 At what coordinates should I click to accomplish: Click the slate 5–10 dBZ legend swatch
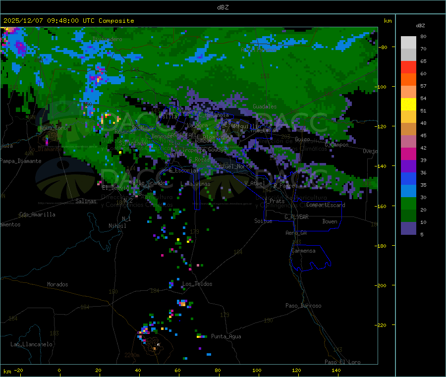point(408,228)
